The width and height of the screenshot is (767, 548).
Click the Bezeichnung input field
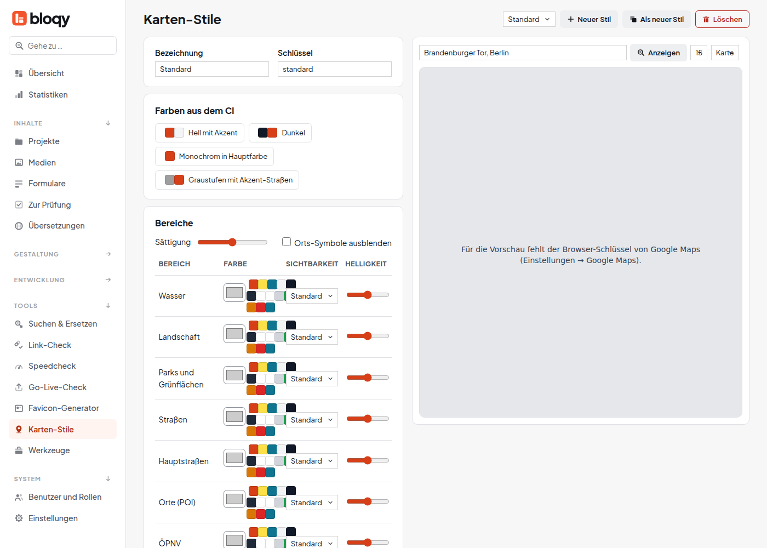(x=212, y=69)
